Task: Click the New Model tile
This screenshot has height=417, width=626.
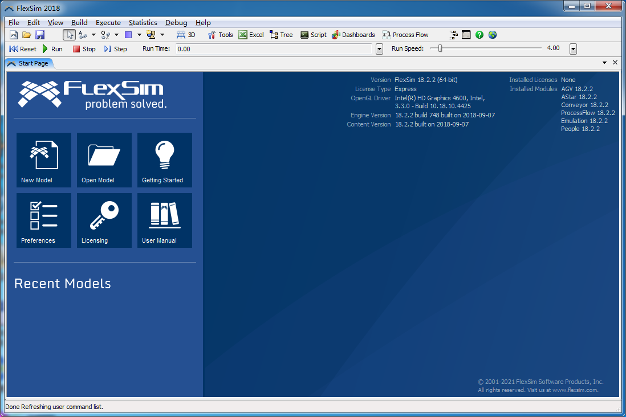Action: pos(44,160)
